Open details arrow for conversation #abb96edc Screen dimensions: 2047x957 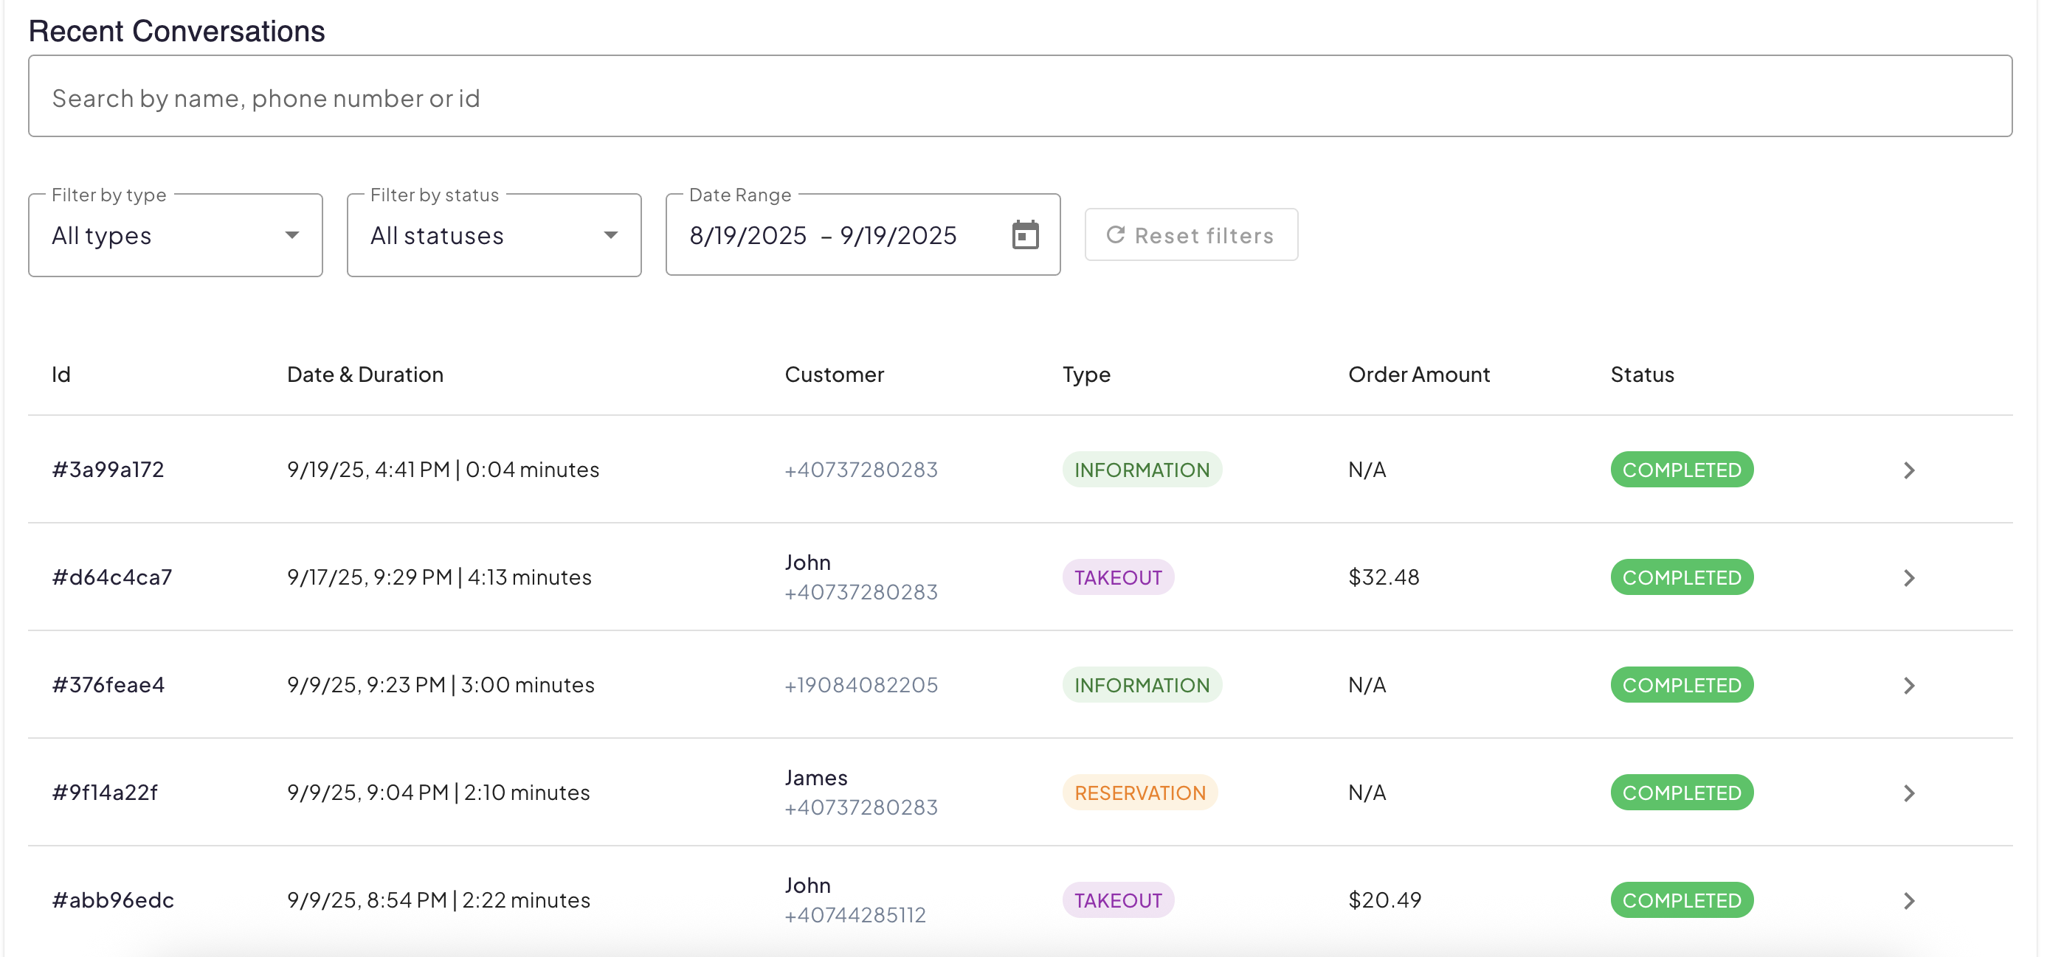[x=1909, y=901]
